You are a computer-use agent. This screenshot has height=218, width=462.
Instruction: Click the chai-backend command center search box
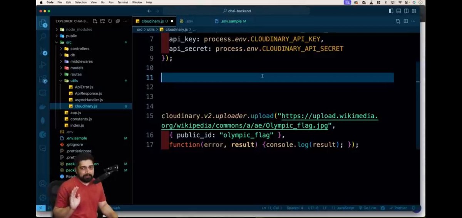pyautogui.click(x=237, y=11)
